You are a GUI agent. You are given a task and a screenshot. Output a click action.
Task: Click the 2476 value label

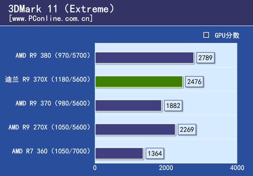point(194,81)
